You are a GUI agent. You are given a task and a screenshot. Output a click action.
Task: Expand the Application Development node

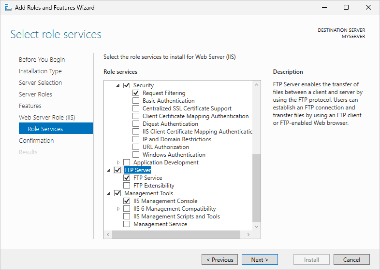(x=118, y=162)
